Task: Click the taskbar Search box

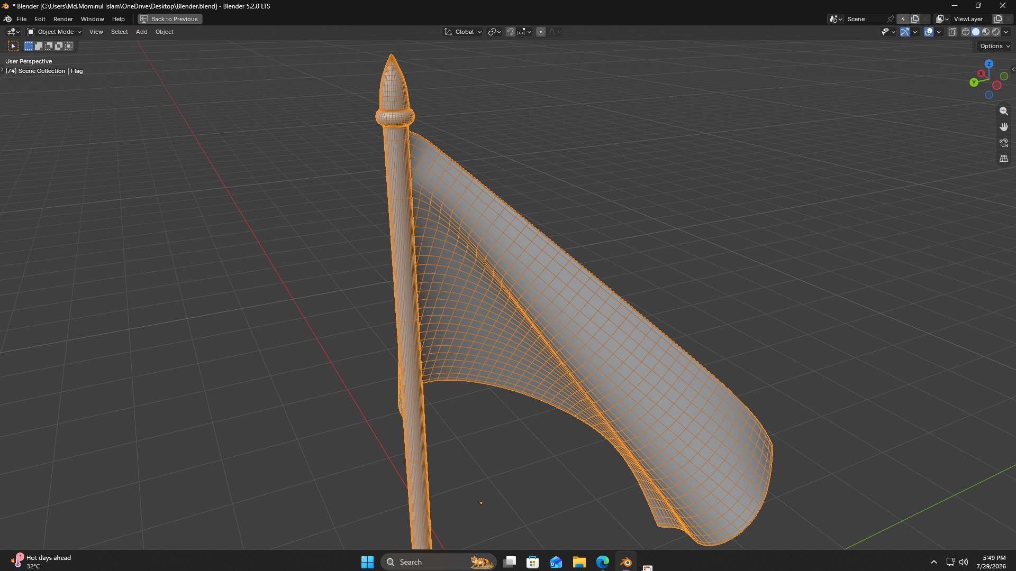Action: point(438,562)
